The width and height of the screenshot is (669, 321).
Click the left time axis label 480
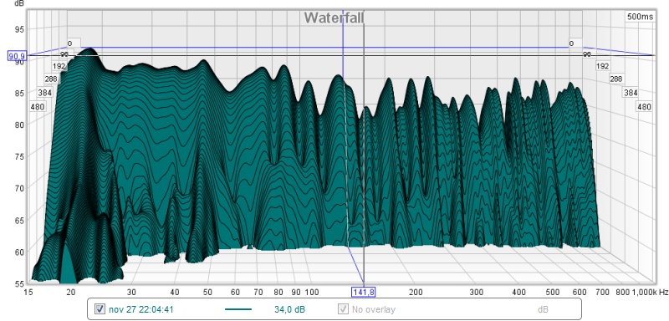[38, 106]
